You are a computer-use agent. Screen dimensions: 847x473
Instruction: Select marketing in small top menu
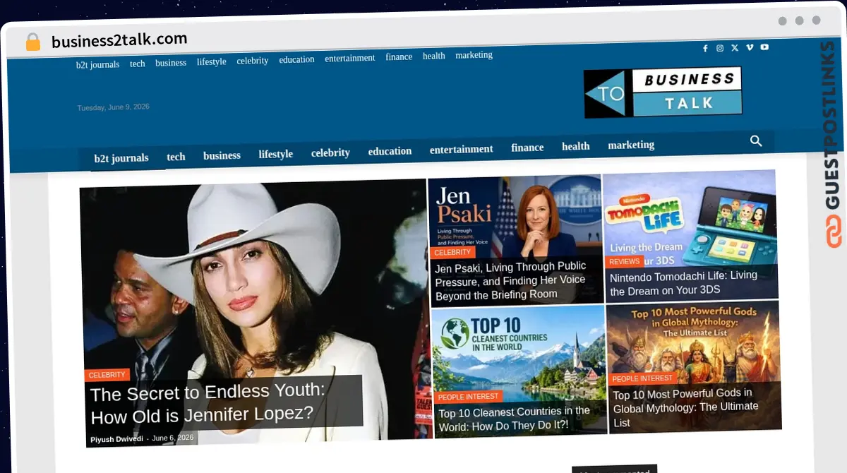click(474, 55)
